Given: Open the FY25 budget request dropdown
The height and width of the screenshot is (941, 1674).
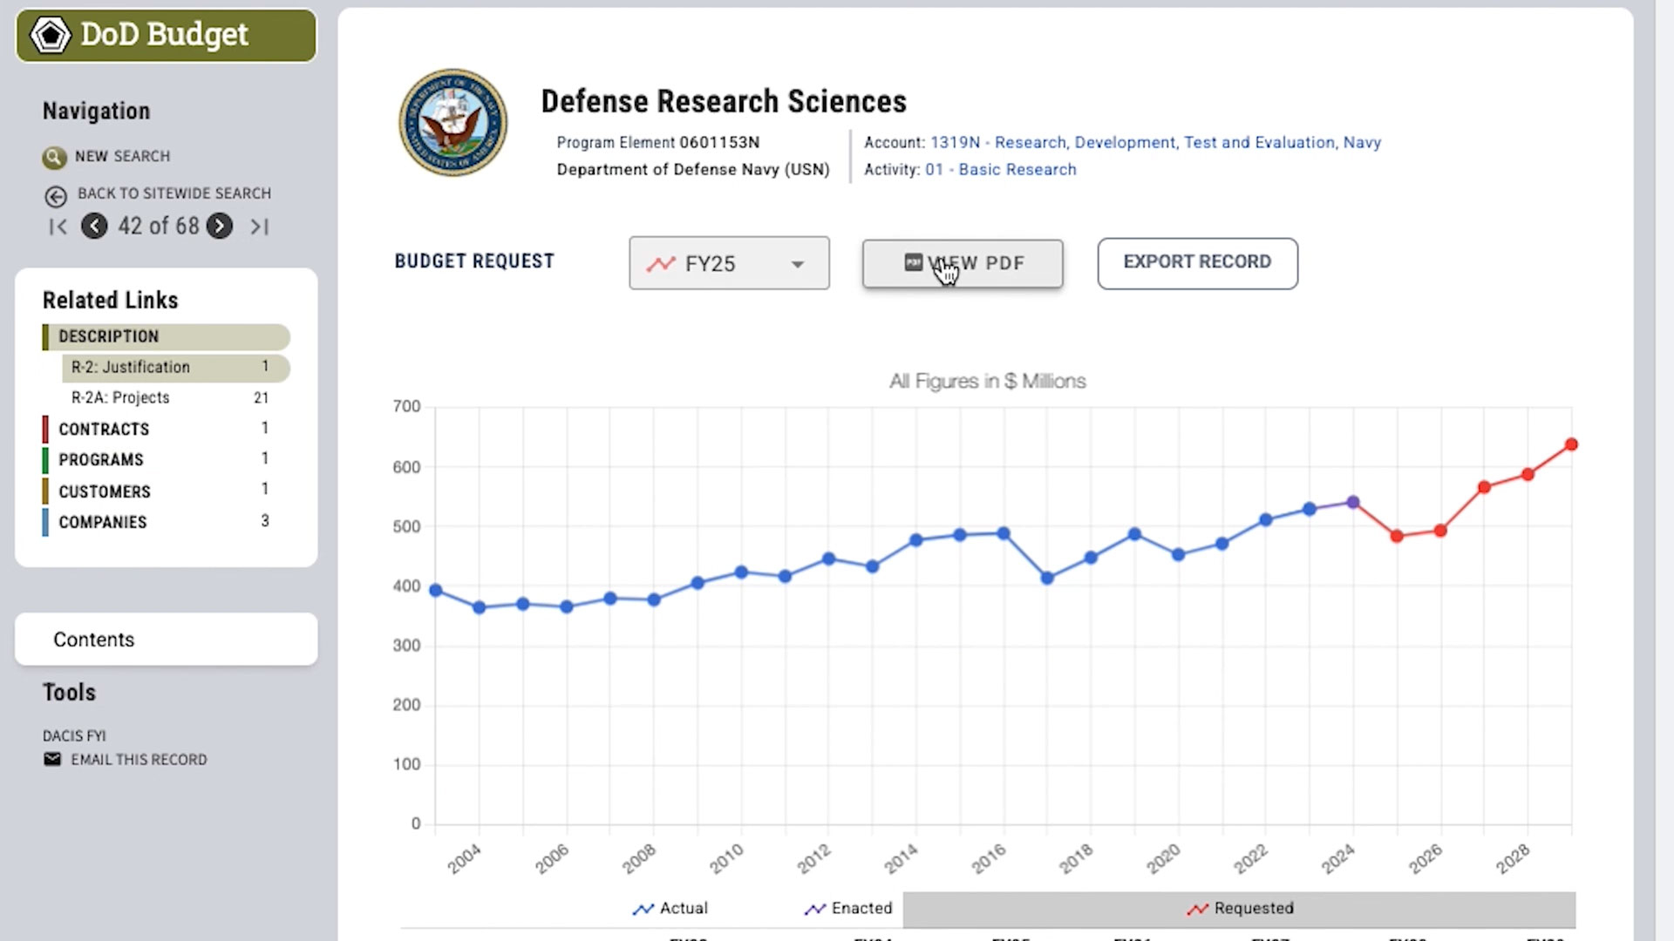Looking at the screenshot, I should 729,263.
